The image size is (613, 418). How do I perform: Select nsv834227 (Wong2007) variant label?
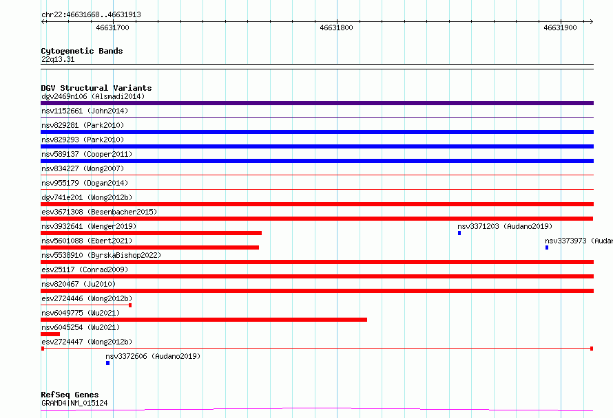[83, 168]
